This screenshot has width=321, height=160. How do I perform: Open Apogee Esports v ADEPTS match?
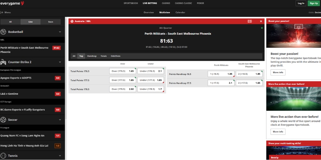(16, 78)
